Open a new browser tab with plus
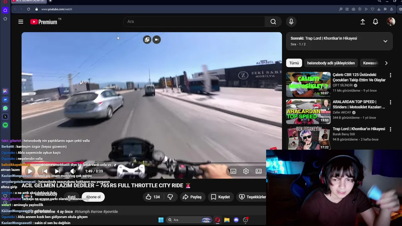The height and width of the screenshot is (226, 402). 50,1
